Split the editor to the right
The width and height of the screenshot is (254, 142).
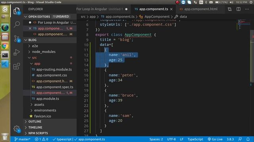(x=238, y=9)
